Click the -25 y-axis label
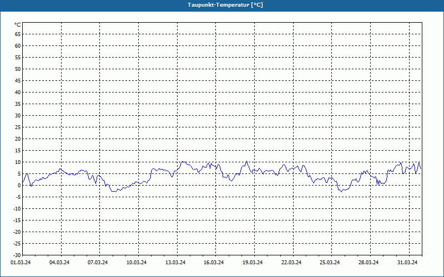The height and width of the screenshot is (277, 444). pos(17,244)
